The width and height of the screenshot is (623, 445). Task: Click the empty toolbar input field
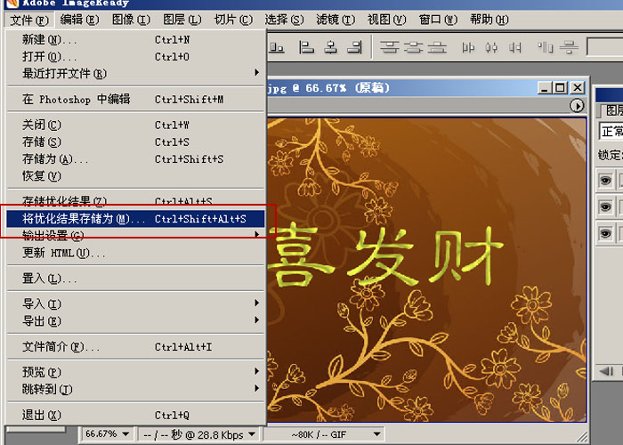coord(605,47)
